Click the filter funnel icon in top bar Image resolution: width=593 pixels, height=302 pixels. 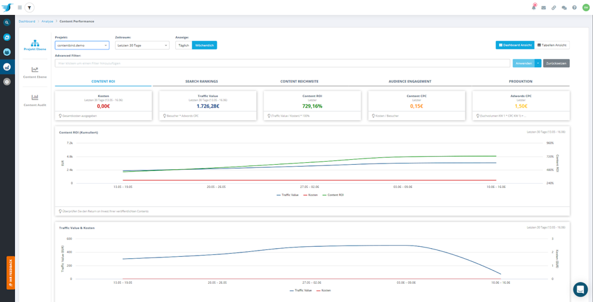pos(30,8)
